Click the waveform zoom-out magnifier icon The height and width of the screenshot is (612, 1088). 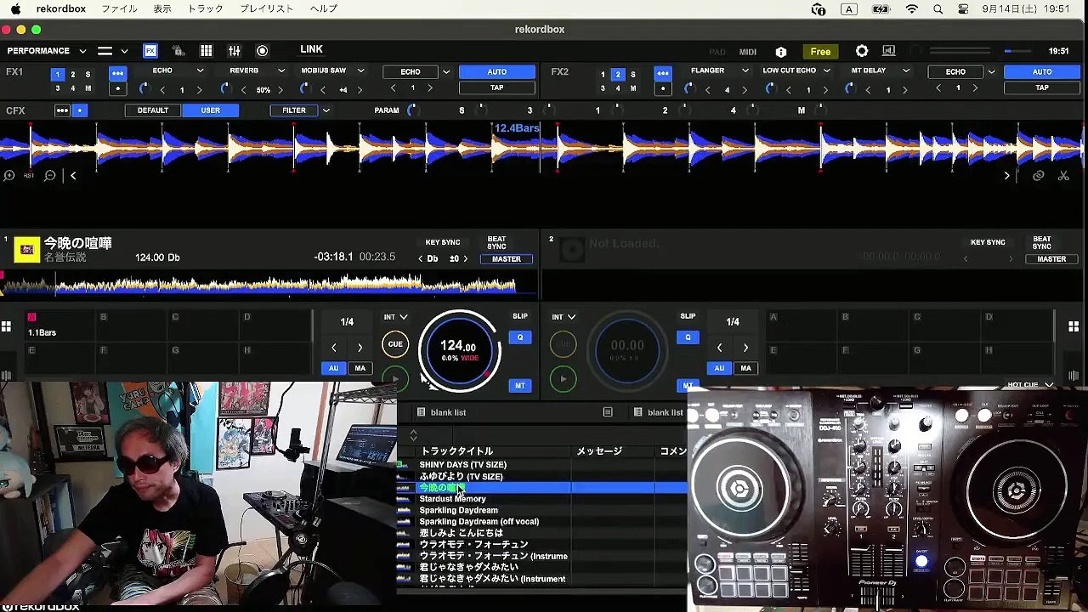(x=50, y=176)
